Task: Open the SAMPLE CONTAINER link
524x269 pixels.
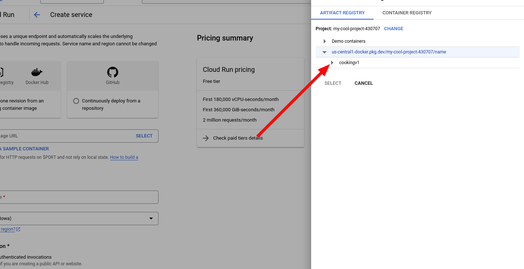Action: (24, 149)
